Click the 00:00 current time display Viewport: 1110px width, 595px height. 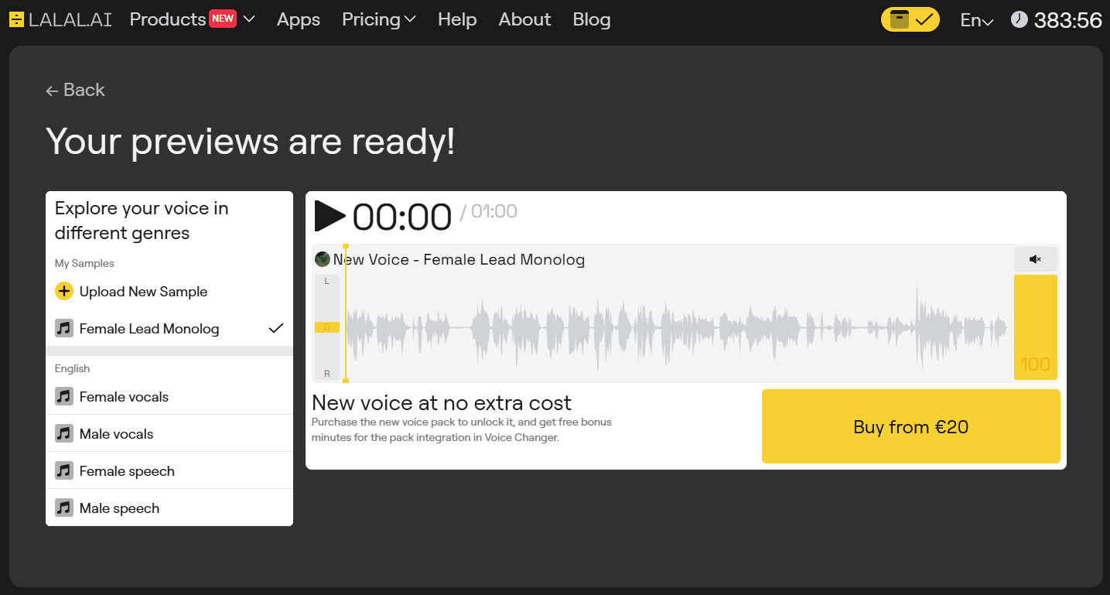(x=402, y=217)
